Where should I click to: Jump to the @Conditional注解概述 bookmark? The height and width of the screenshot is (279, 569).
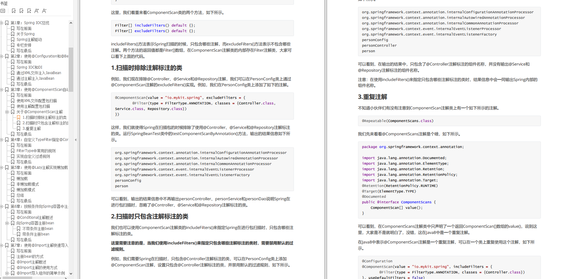click(x=35, y=218)
